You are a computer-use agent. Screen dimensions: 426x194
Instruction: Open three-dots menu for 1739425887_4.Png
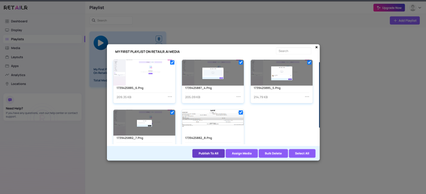click(x=238, y=97)
